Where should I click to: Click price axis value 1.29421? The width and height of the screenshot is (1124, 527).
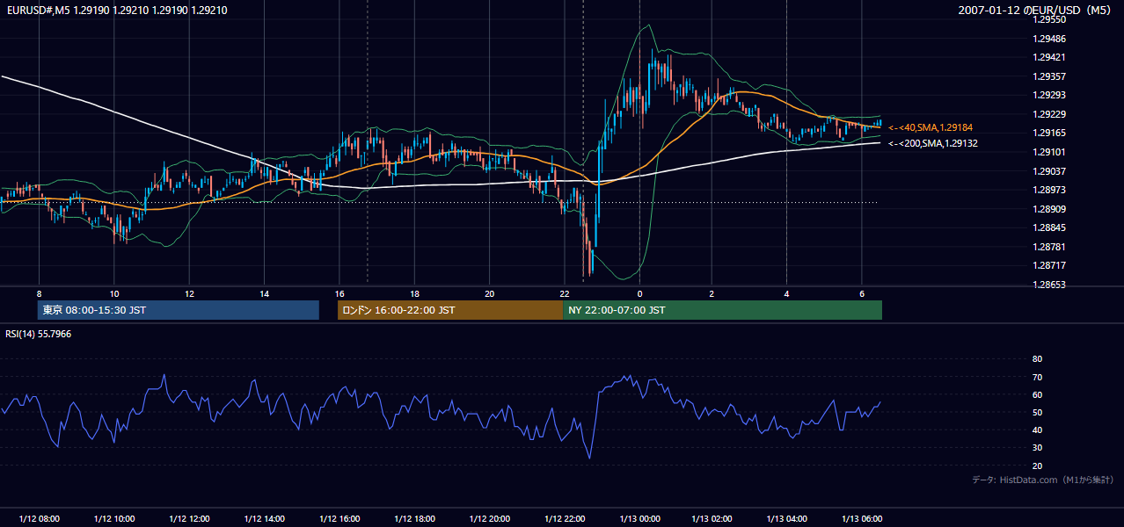click(1049, 57)
